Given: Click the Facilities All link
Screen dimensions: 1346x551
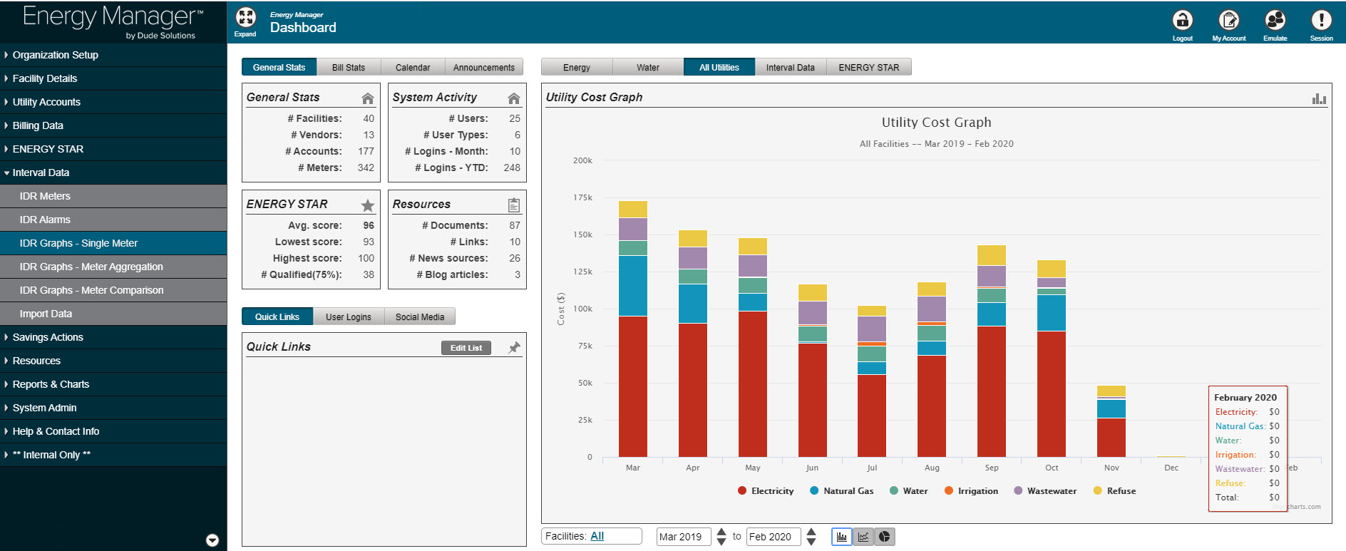Looking at the screenshot, I should pos(597,536).
